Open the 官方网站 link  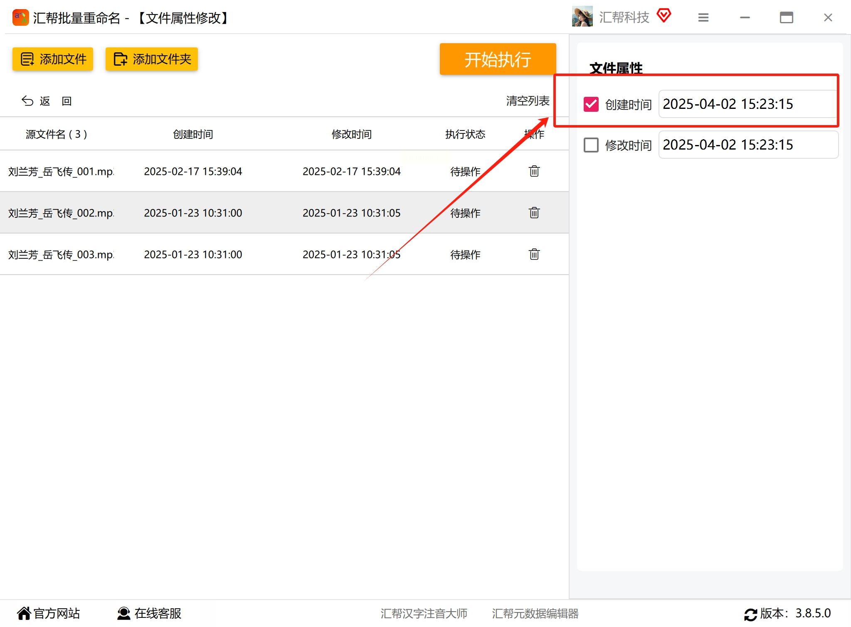coord(49,613)
